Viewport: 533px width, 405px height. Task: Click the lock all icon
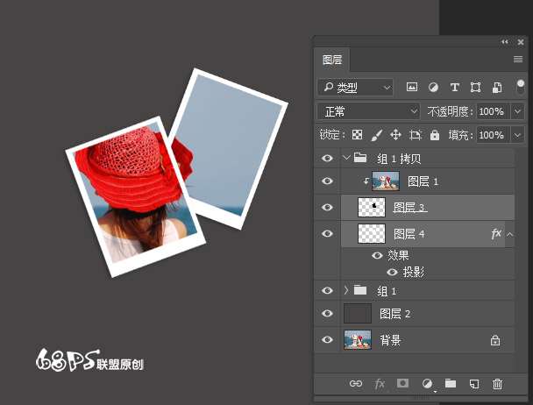click(437, 135)
